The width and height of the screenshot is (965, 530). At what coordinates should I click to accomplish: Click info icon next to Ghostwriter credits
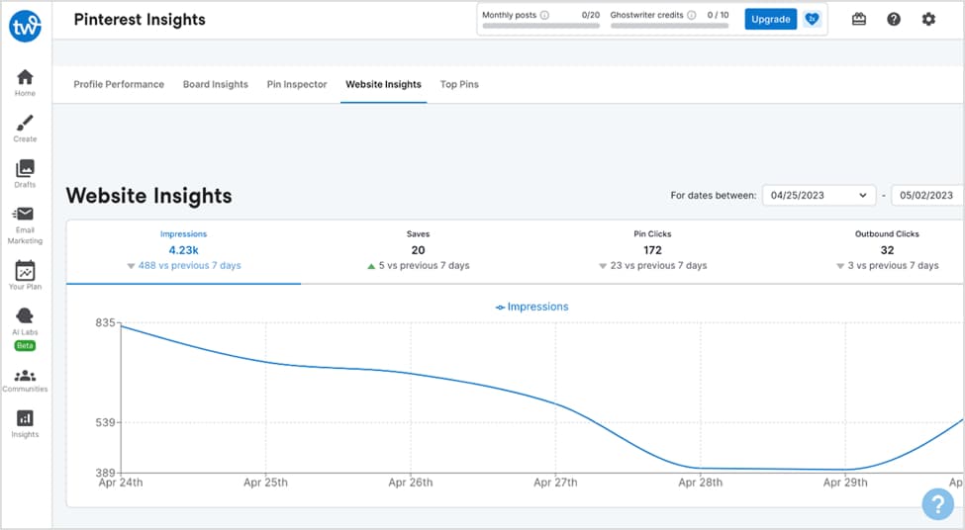coord(692,15)
